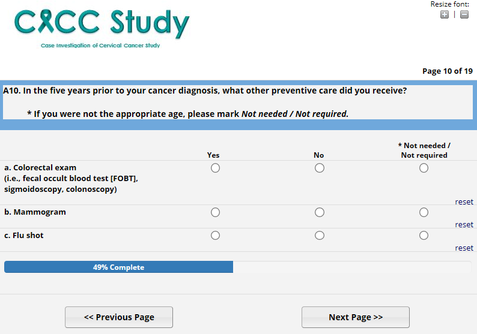Click the Page 10 of 19 indicator

point(447,71)
